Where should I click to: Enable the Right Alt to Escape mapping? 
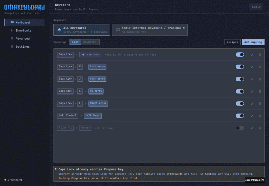pos(240,128)
